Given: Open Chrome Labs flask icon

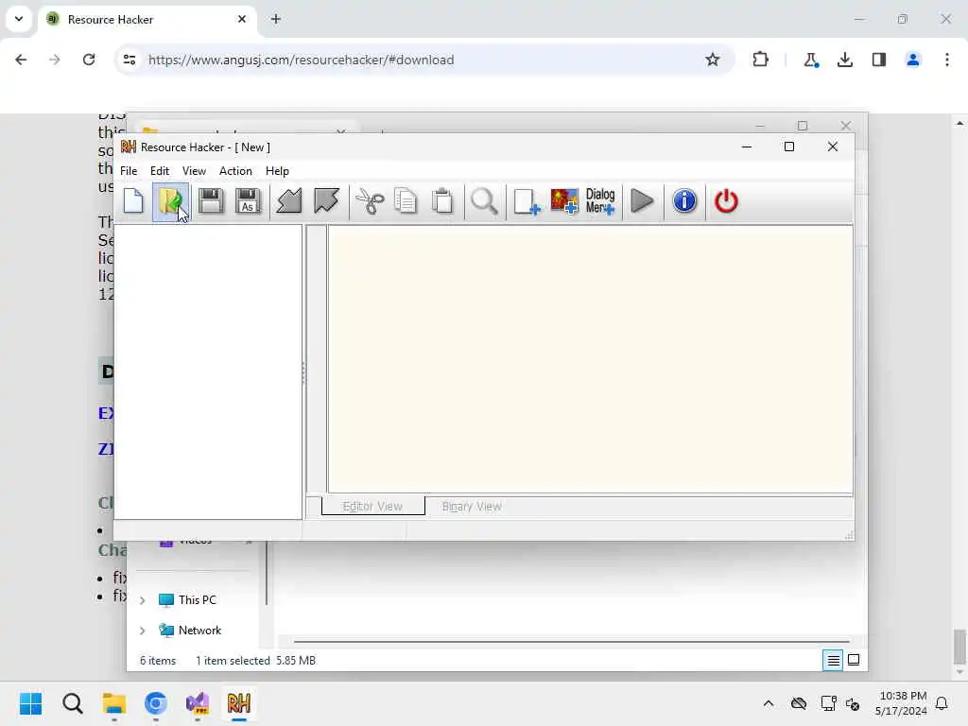Looking at the screenshot, I should click(x=810, y=60).
